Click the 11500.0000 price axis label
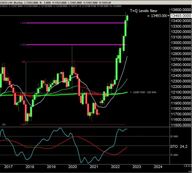This screenshot has width=192, height=173. (181, 125)
